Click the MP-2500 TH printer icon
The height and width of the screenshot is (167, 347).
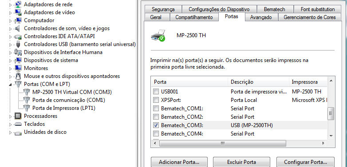[x=158, y=35]
